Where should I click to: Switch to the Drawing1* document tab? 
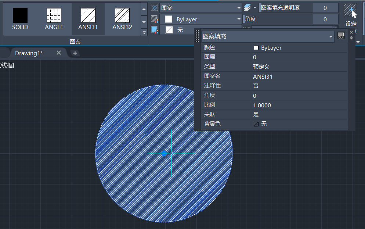tap(29, 53)
